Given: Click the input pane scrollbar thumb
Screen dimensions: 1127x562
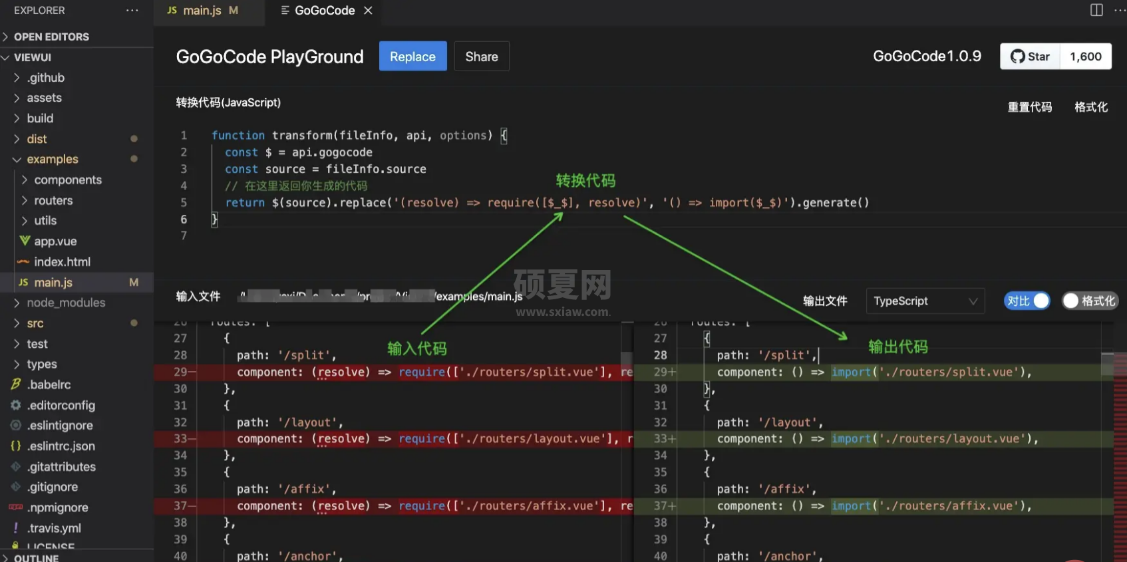Looking at the screenshot, I should 627,364.
